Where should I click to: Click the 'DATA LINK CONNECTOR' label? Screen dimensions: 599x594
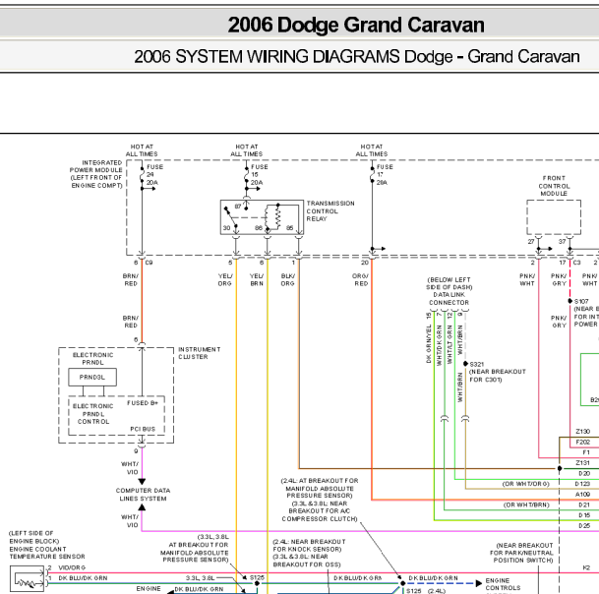449,298
